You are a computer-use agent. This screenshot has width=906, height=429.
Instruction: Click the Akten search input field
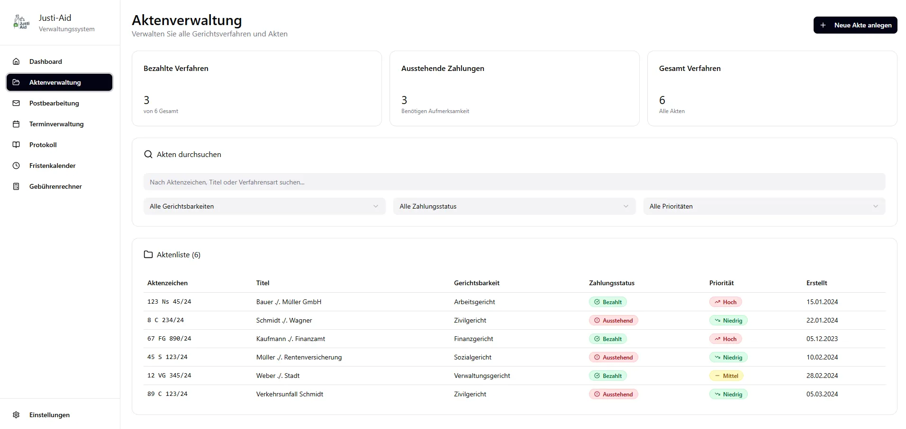[x=514, y=182]
